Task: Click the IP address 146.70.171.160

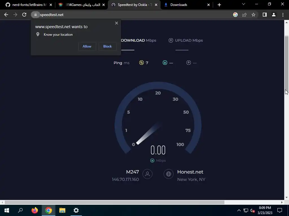Action: pyautogui.click(x=125, y=179)
